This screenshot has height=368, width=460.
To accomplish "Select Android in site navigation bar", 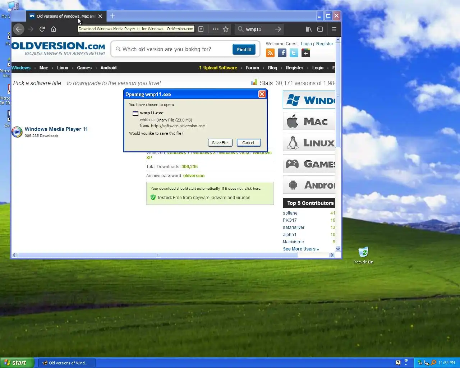I will (109, 68).
